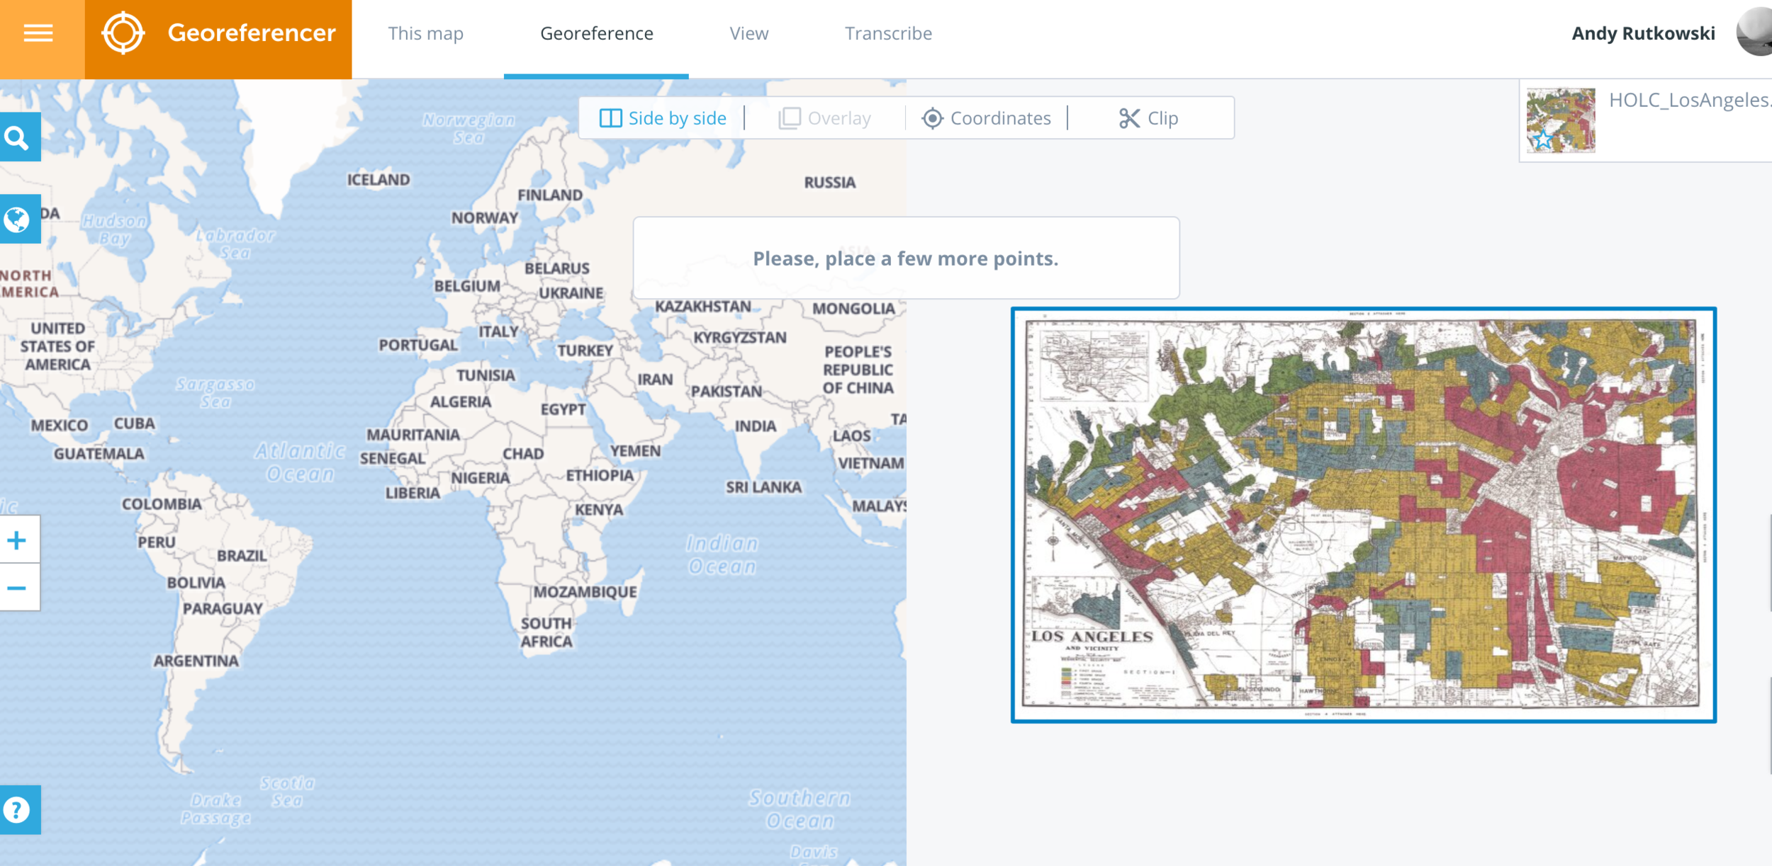Click on the Los Angeles scanned map
The height and width of the screenshot is (866, 1772).
1362,515
